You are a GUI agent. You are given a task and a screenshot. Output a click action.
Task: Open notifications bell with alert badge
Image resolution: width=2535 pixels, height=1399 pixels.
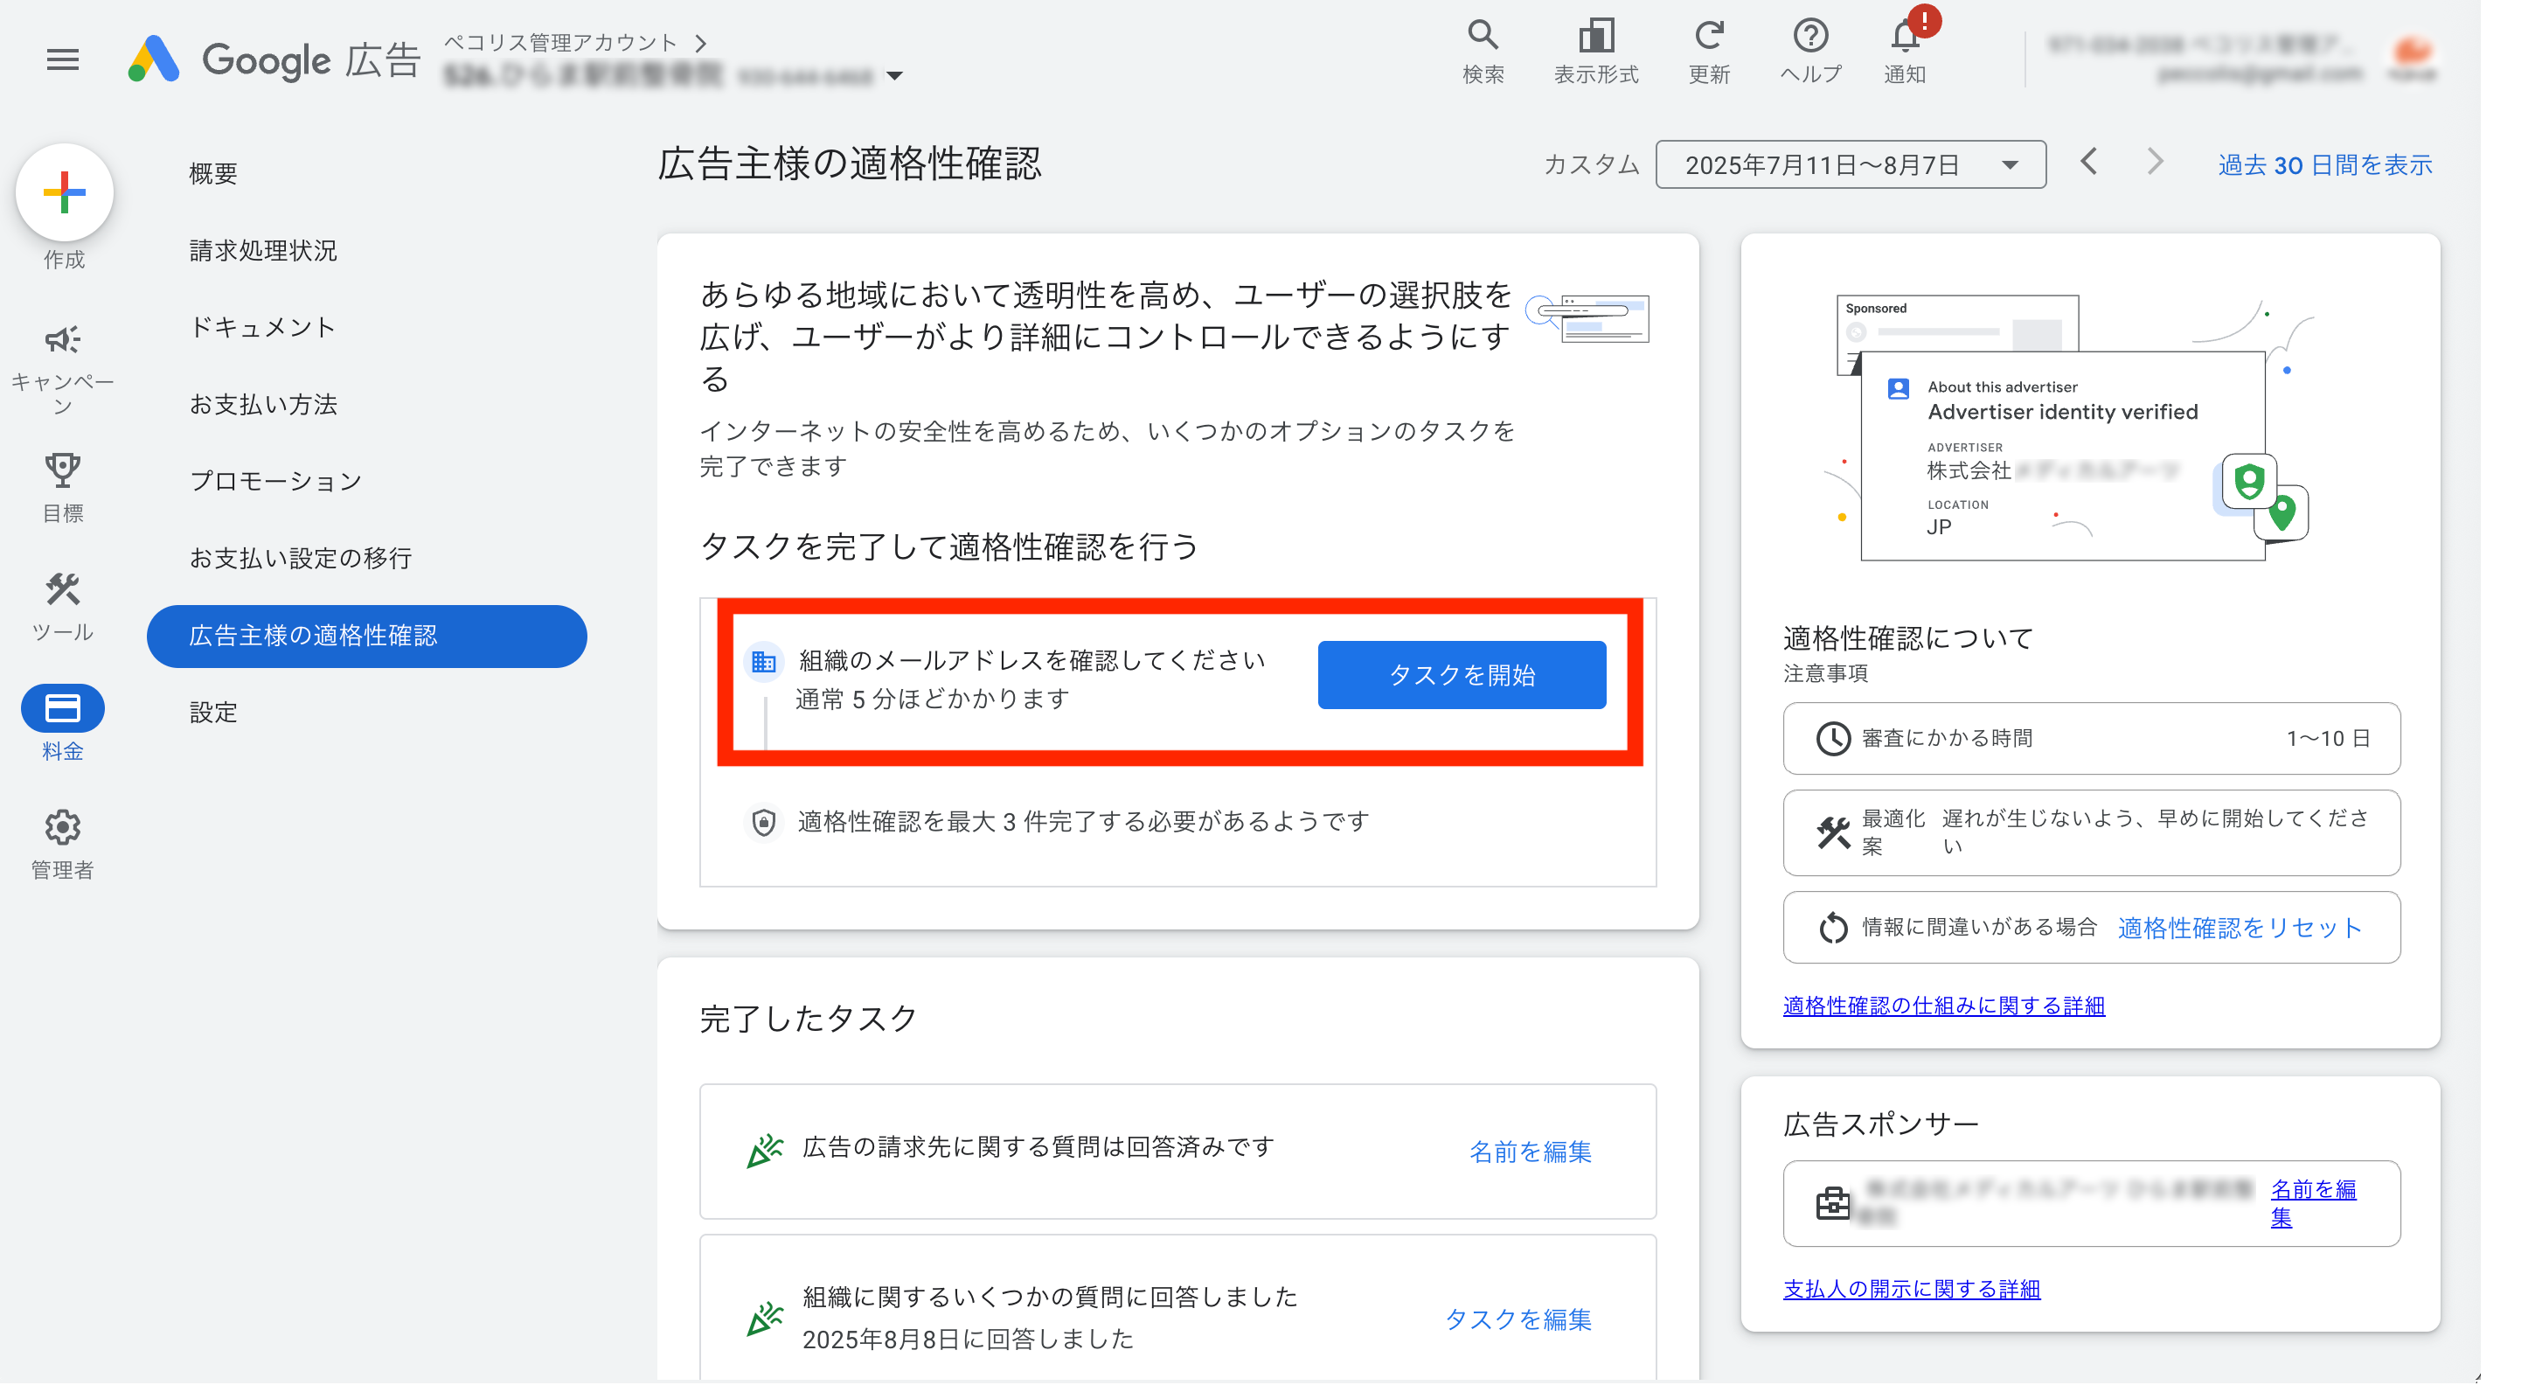tap(1904, 38)
